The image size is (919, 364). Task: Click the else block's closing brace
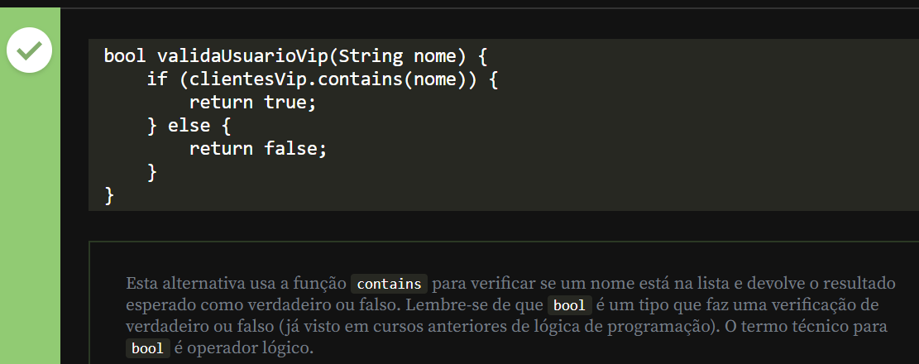(151, 172)
